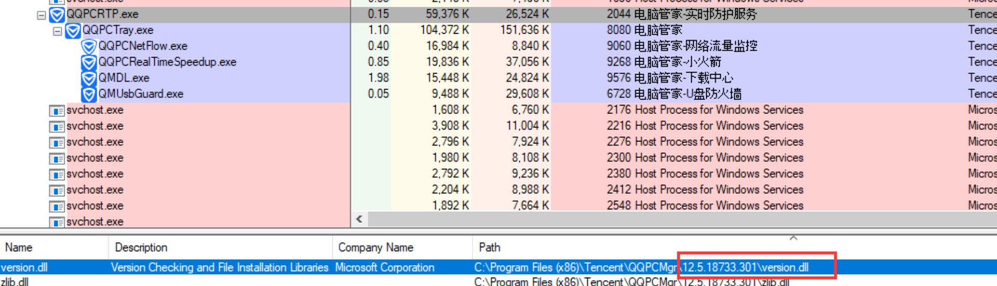Sort DLL list by Company Name column
Viewport: 997px width, 286px height.
402,247
